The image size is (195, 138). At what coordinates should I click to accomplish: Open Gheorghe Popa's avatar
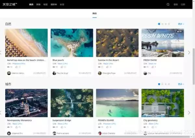tap(100, 73)
